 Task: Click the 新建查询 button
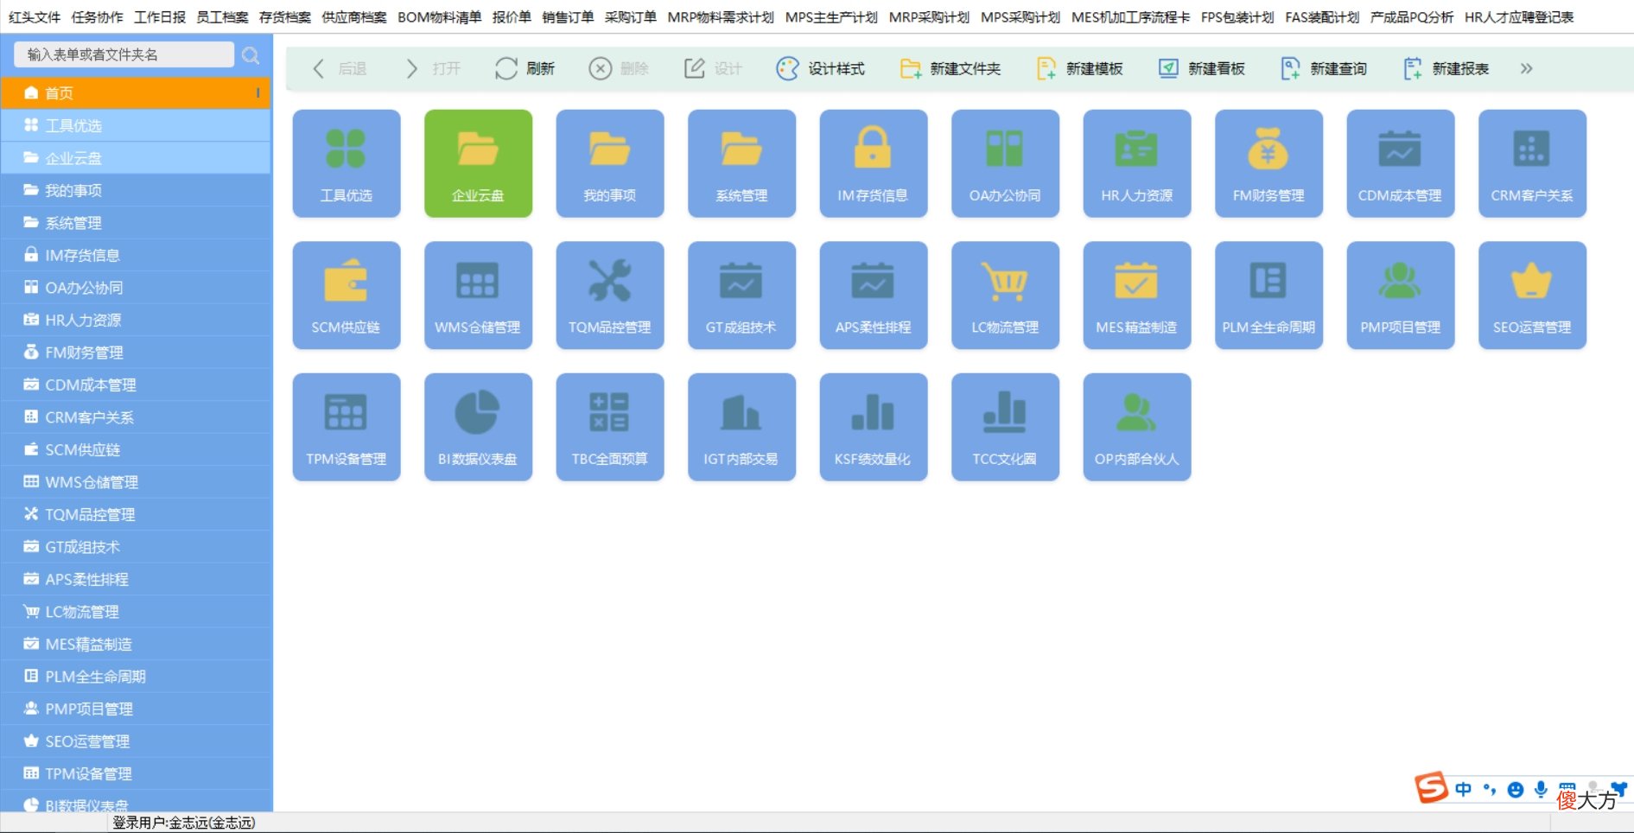pyautogui.click(x=1323, y=68)
